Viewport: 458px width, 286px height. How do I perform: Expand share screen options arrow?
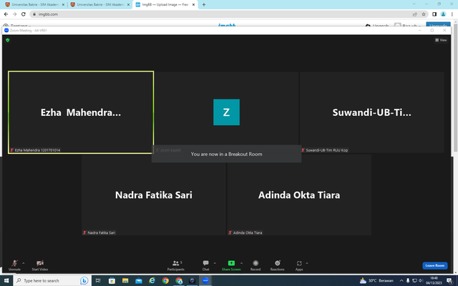pyautogui.click(x=241, y=263)
